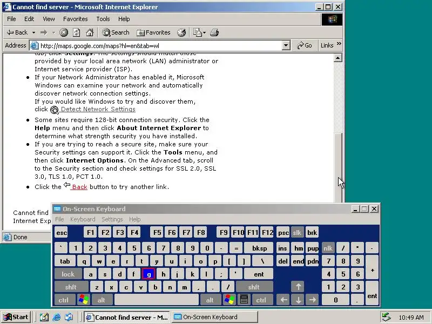Click the highlighted g key on keyboard

148,274
